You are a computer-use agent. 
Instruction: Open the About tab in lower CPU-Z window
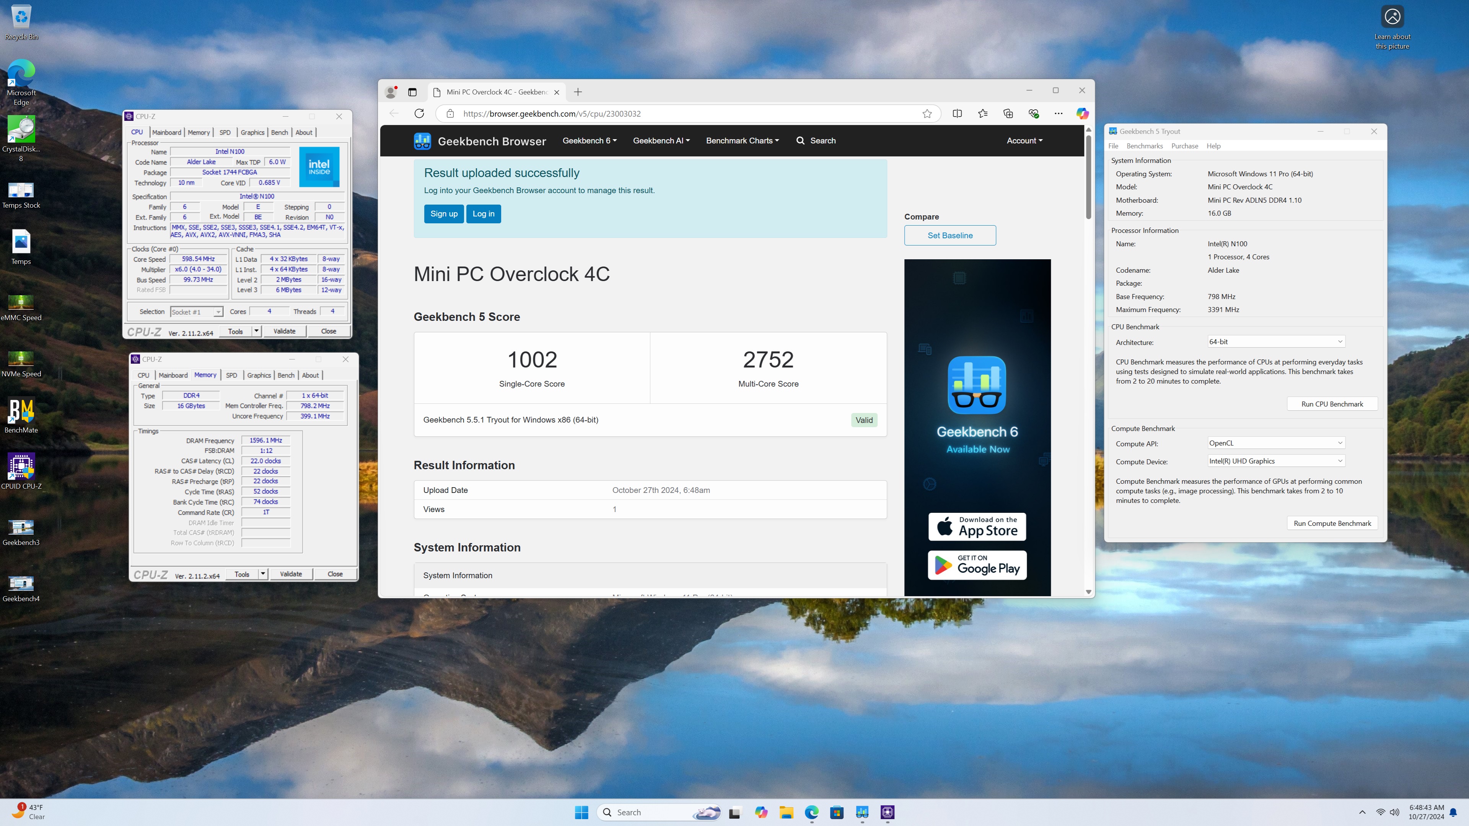click(x=310, y=375)
